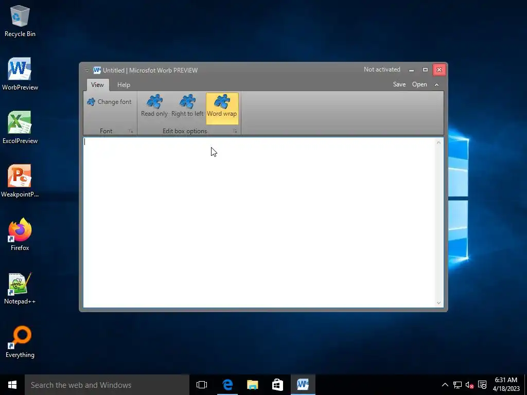527x395 pixels.
Task: Select the Recycle Bin desktop icon
Action: coord(20,21)
